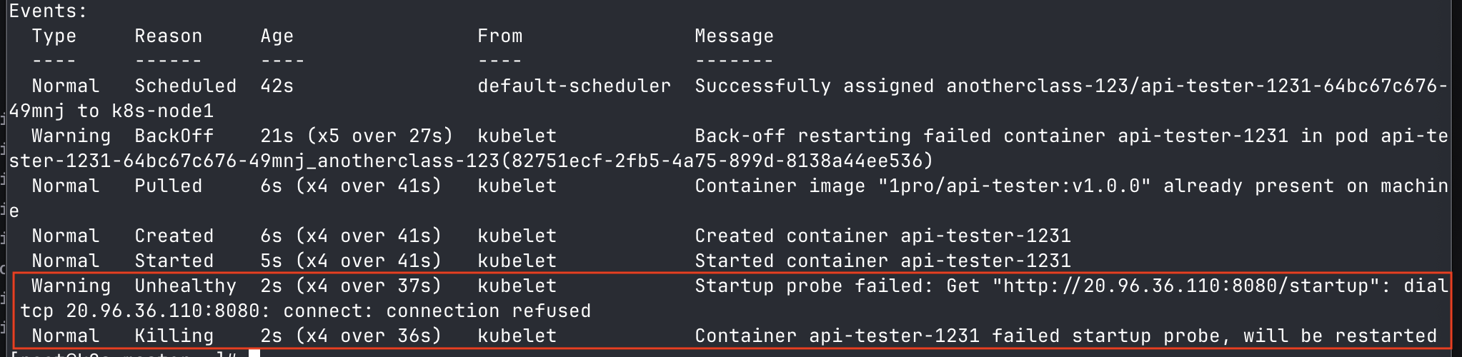Click the "Reason" column header
The height and width of the screenshot is (357, 1462).
pyautogui.click(x=168, y=36)
